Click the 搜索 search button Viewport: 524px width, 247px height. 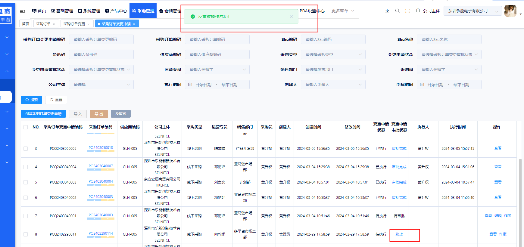pos(31,100)
